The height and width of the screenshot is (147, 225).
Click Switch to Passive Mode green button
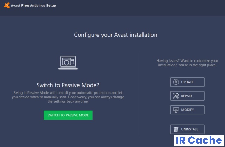tap(68, 115)
